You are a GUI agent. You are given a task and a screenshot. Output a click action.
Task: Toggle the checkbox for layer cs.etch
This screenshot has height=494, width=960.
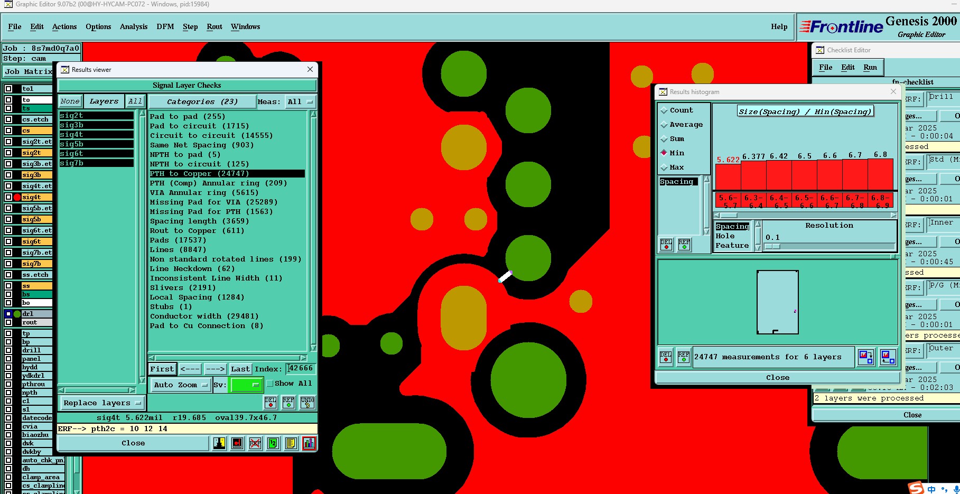tap(8, 119)
